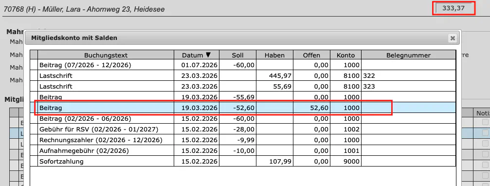Select the highlighted Beitrag row with -52,60
This screenshot has height=186, width=490.
coord(242,108)
